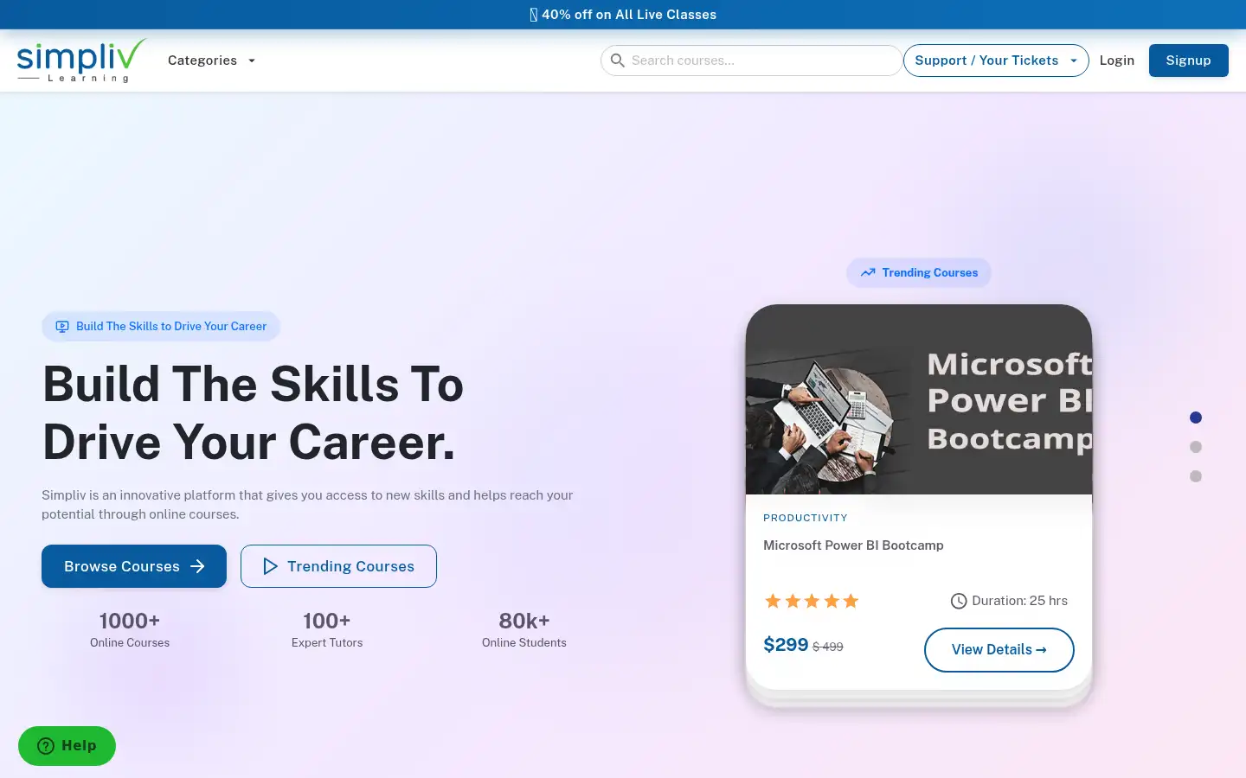This screenshot has width=1246, height=778.
Task: Click the Browse Courses button
Action: (x=134, y=566)
